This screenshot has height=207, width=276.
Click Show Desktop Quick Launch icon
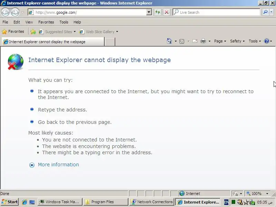tap(32, 202)
